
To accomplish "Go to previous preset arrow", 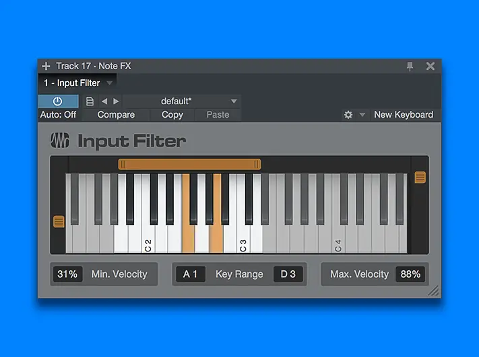I will (104, 102).
